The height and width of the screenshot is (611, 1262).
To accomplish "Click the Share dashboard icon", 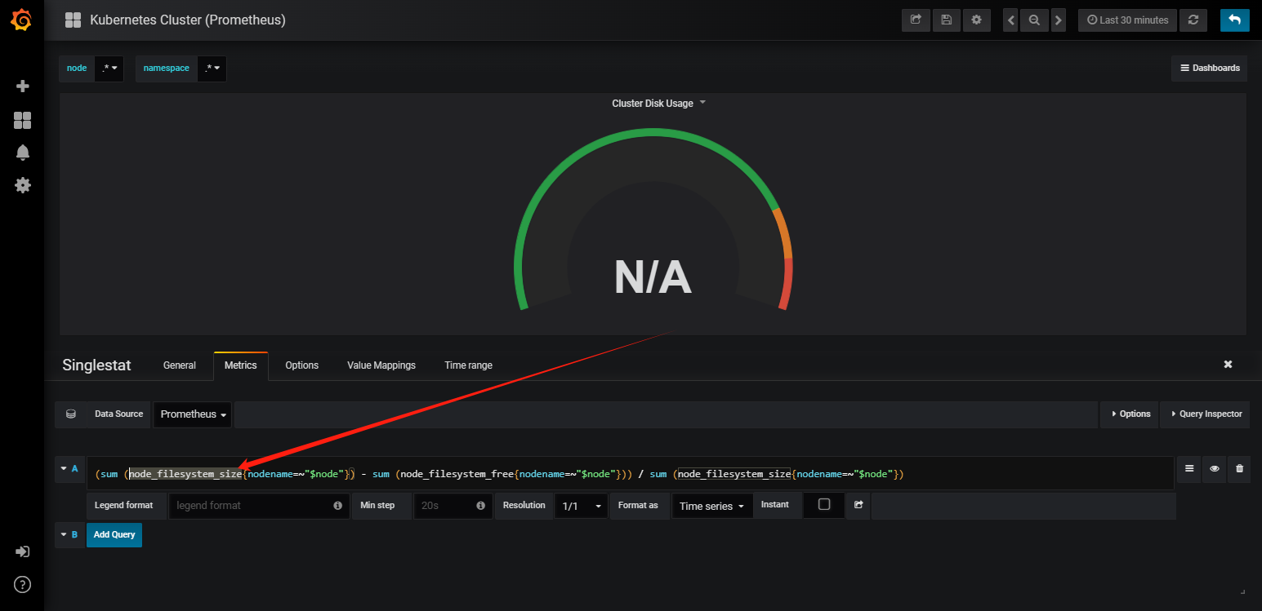I will click(x=916, y=20).
